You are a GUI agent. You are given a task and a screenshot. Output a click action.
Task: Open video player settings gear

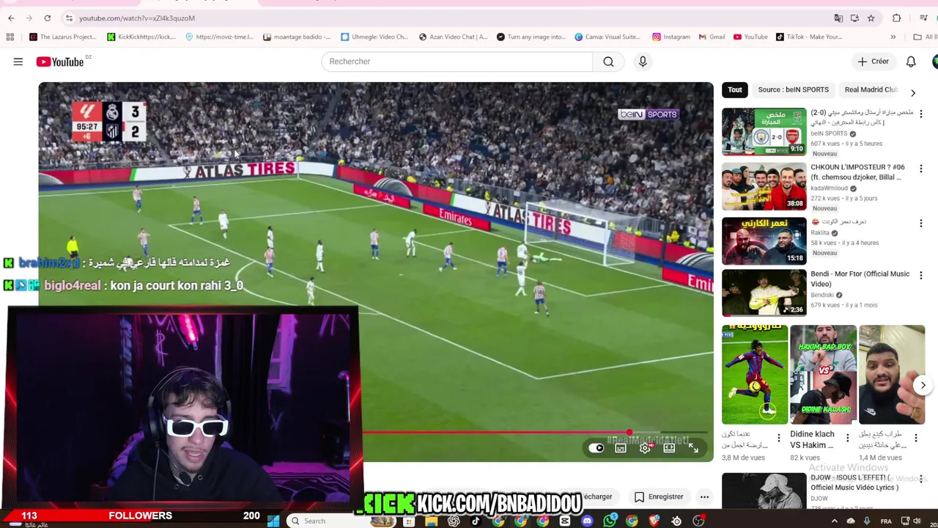(645, 448)
